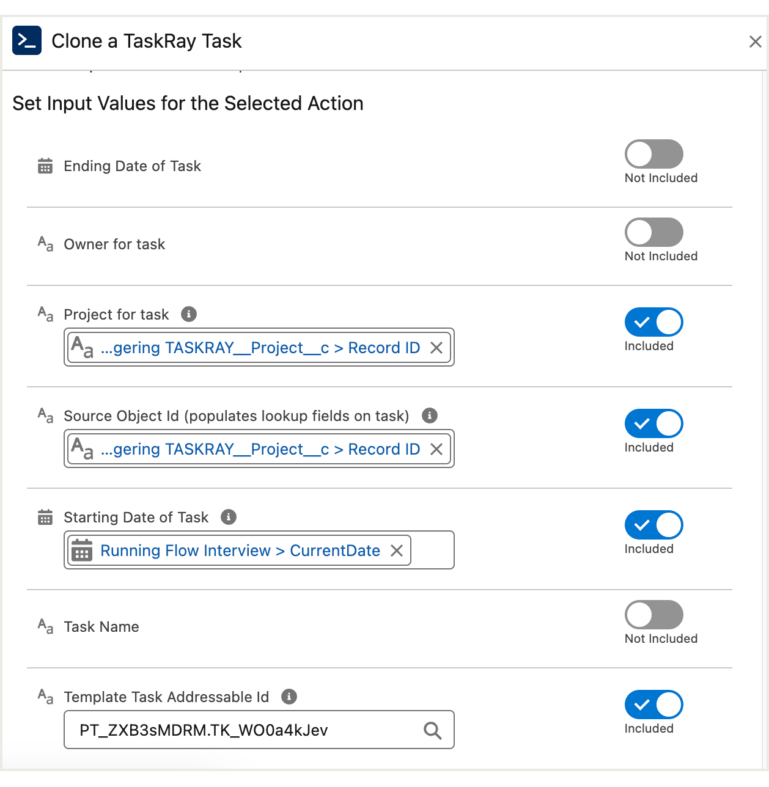
Task: Enable the Ending Date of Task toggle
Action: pos(653,154)
